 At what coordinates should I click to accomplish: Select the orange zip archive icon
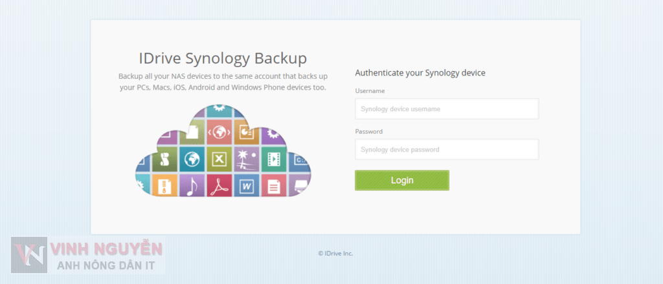[165, 186]
